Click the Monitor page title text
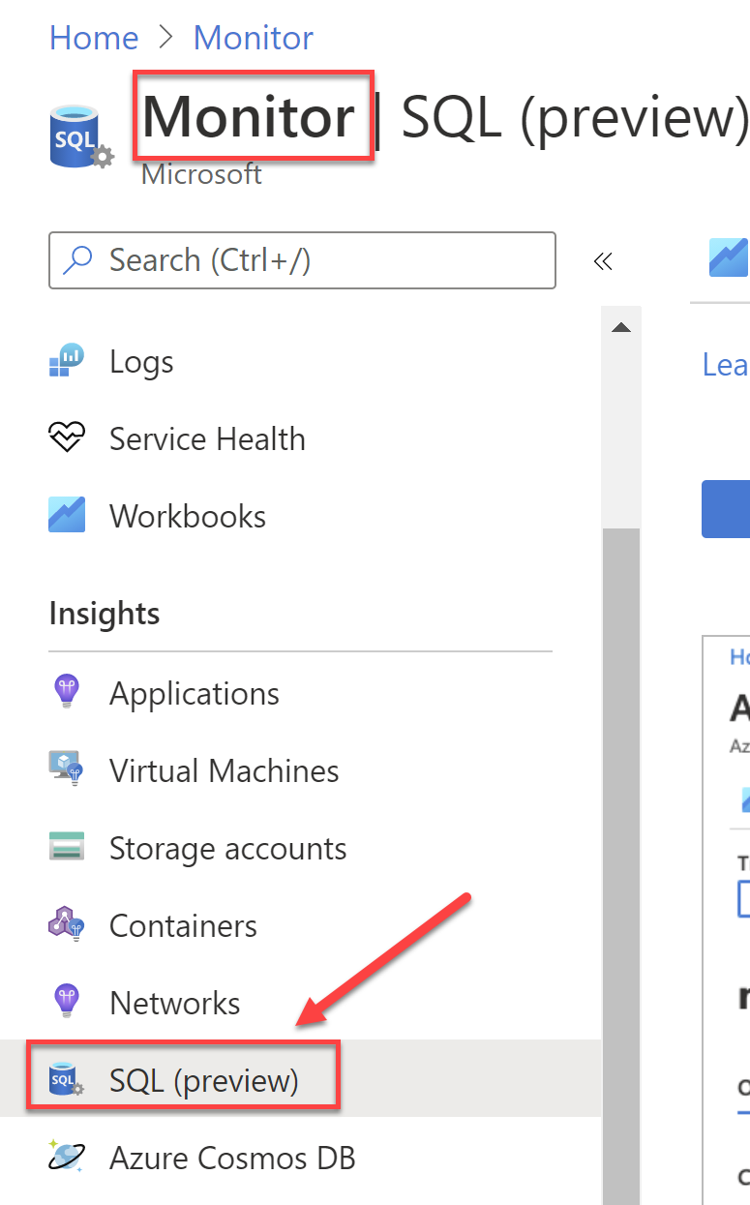This screenshot has width=750, height=1205. (x=249, y=117)
